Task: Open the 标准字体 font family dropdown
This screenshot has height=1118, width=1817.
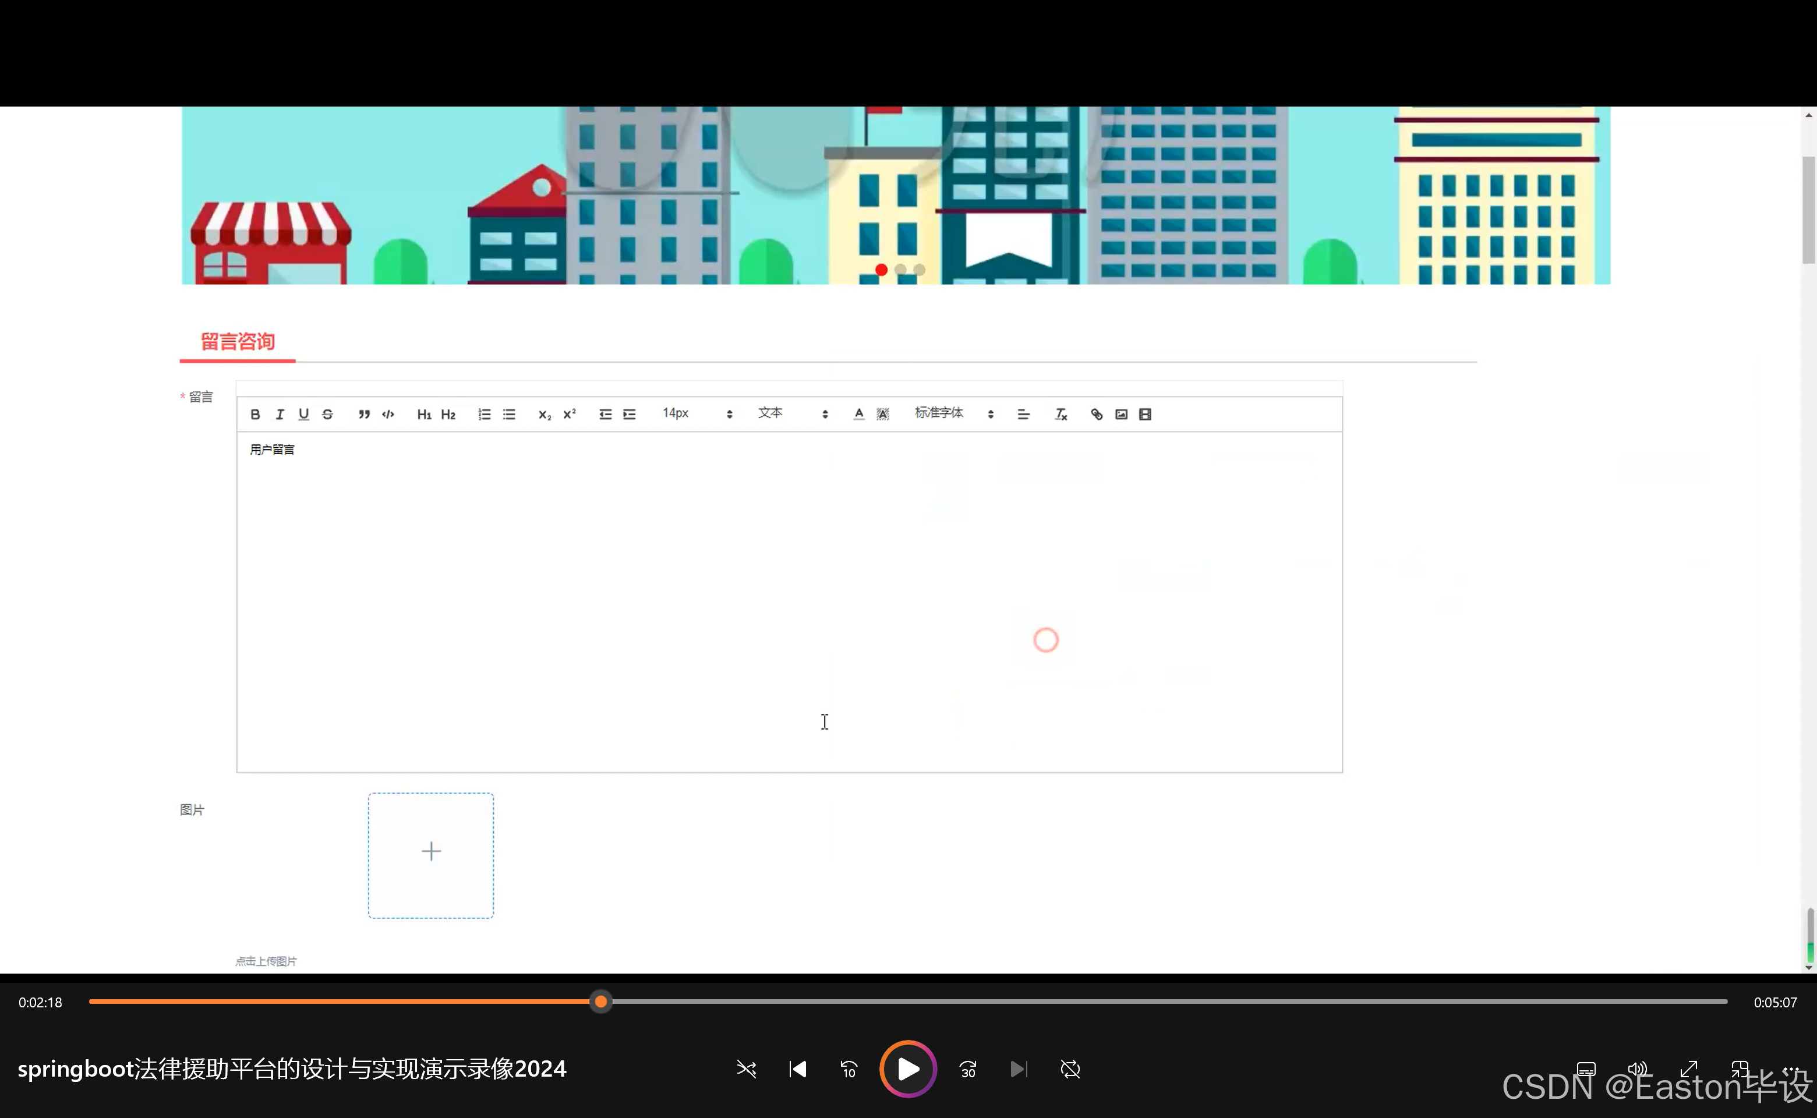Action: pyautogui.click(x=953, y=413)
